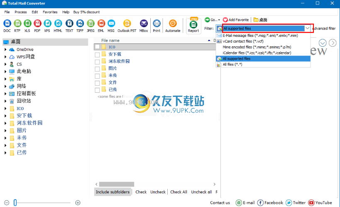This screenshot has width=340, height=207.
Task: Check the 图片 folder checkbox
Action: pos(98,69)
